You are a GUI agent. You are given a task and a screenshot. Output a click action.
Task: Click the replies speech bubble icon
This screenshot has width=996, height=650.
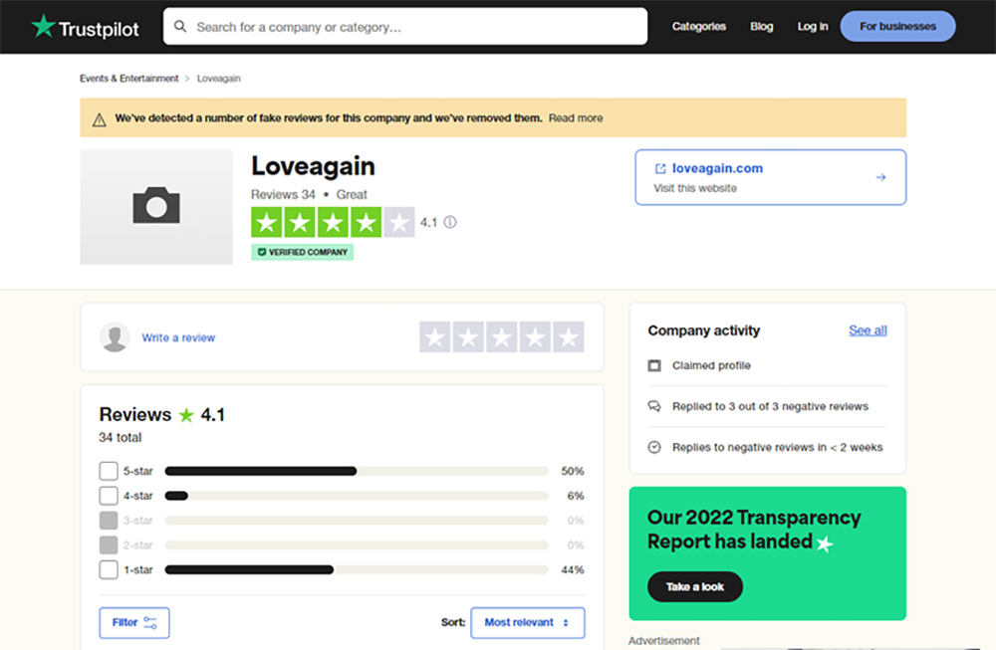(x=654, y=406)
